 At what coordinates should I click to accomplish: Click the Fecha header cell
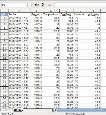click(x=19, y=14)
